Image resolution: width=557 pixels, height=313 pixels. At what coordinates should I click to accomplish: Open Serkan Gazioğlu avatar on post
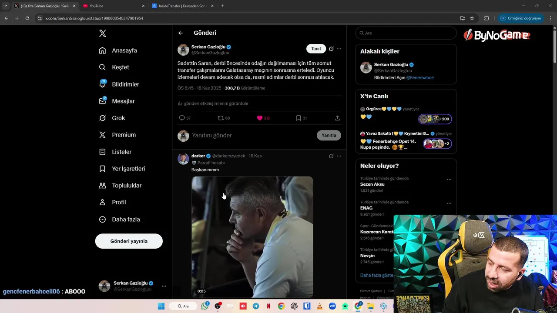[x=183, y=50]
